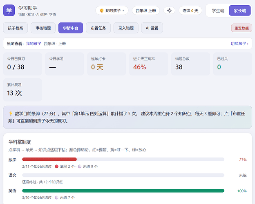Click the child avatar emoji icon
Viewport: 255px width, 204px height.
point(102,11)
